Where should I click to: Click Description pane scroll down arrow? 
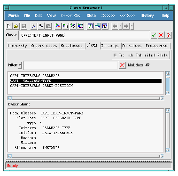[168, 150]
